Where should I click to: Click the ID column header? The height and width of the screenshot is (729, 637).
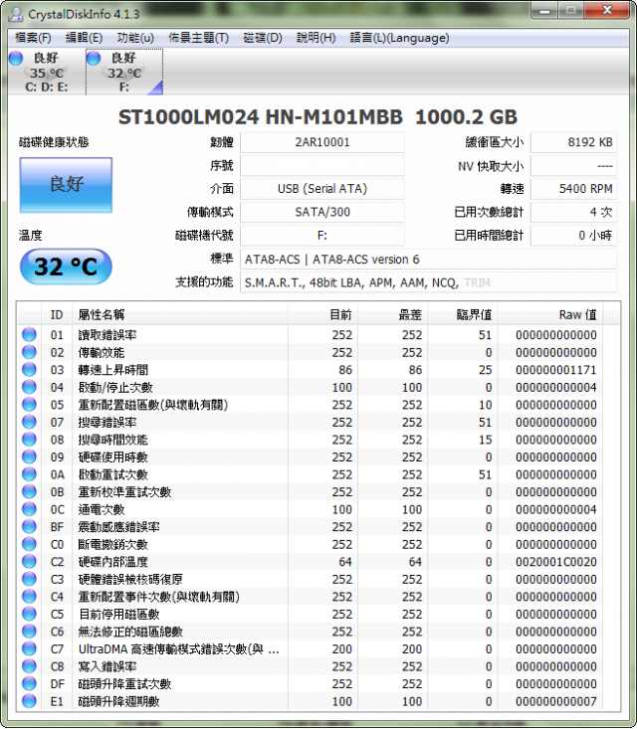click(57, 314)
